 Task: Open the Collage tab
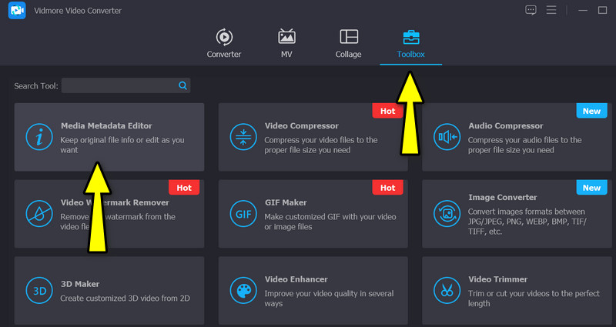[348, 44]
